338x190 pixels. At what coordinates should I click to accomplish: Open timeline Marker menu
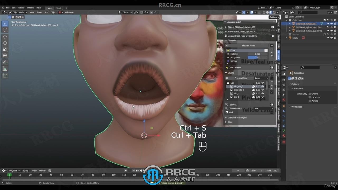[x=42, y=171]
